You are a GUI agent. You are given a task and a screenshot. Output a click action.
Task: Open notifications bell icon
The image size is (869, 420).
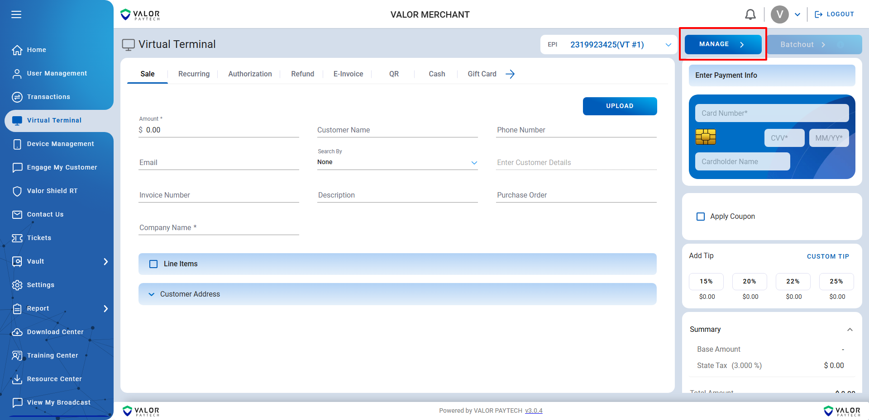(750, 14)
